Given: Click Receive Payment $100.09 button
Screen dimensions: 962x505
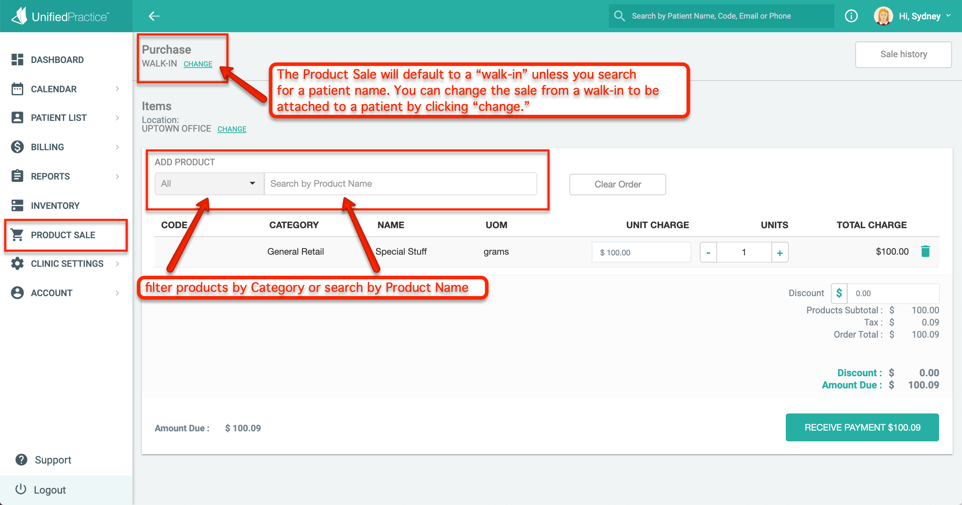Looking at the screenshot, I should (x=862, y=427).
